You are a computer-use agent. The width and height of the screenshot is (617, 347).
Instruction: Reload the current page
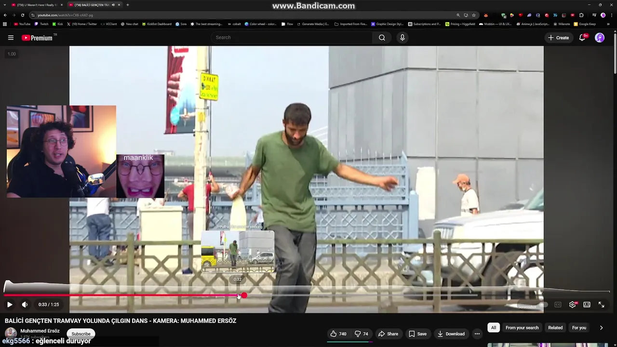(22, 15)
